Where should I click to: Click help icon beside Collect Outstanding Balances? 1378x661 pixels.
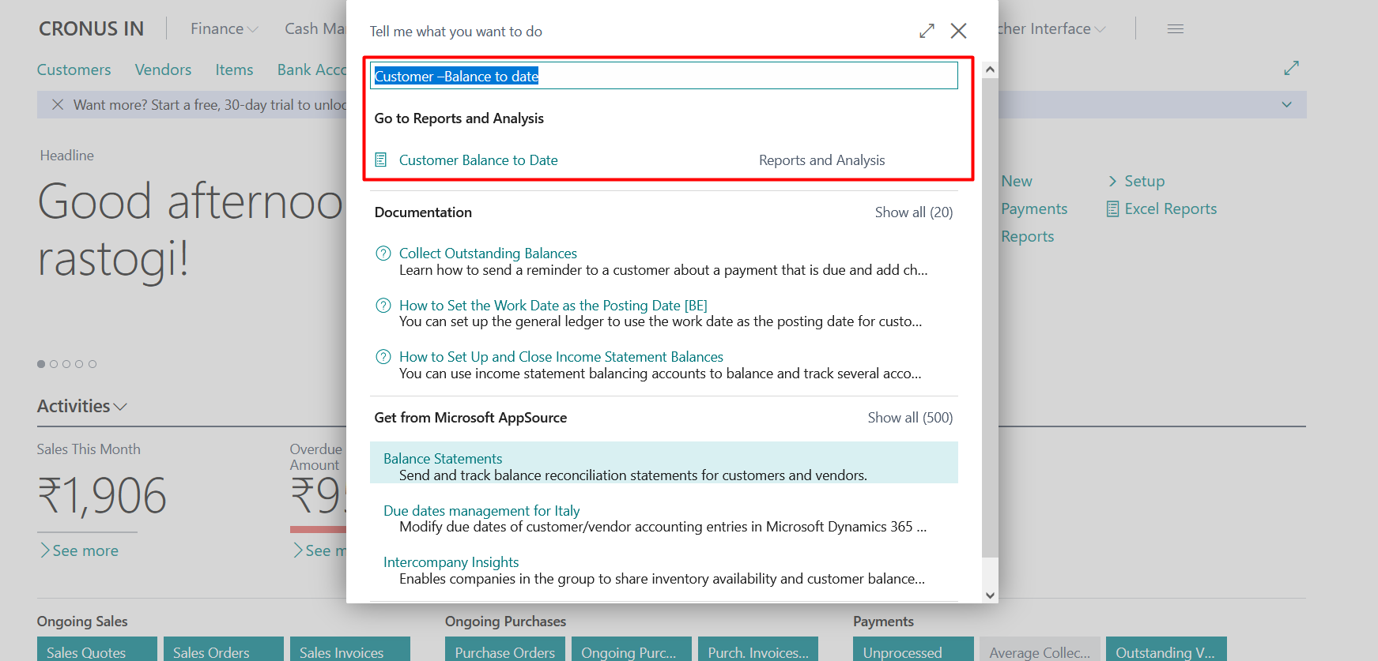tap(383, 254)
